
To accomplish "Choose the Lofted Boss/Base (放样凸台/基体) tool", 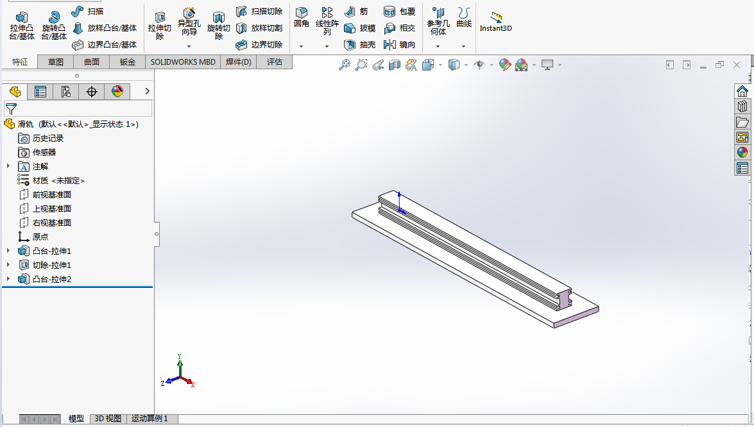I will point(105,28).
